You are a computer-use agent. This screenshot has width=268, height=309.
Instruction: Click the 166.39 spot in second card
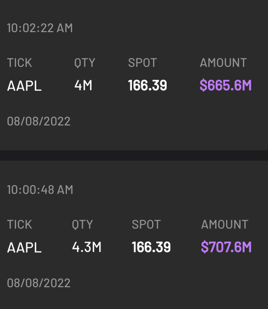click(x=151, y=247)
